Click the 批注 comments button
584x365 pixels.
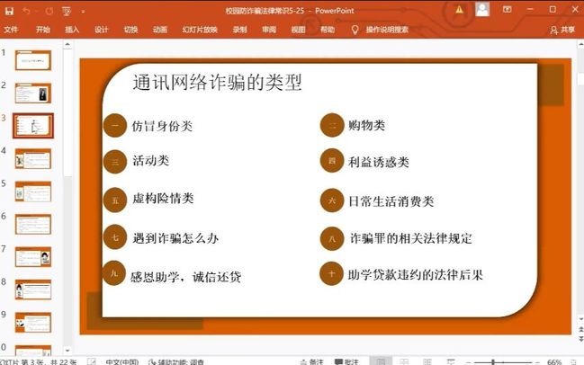click(346, 361)
